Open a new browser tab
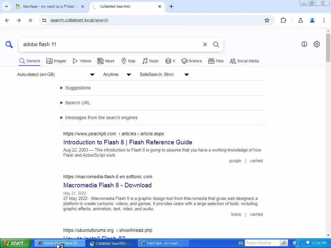Viewport: 331px width, 248px height. click(171, 6)
